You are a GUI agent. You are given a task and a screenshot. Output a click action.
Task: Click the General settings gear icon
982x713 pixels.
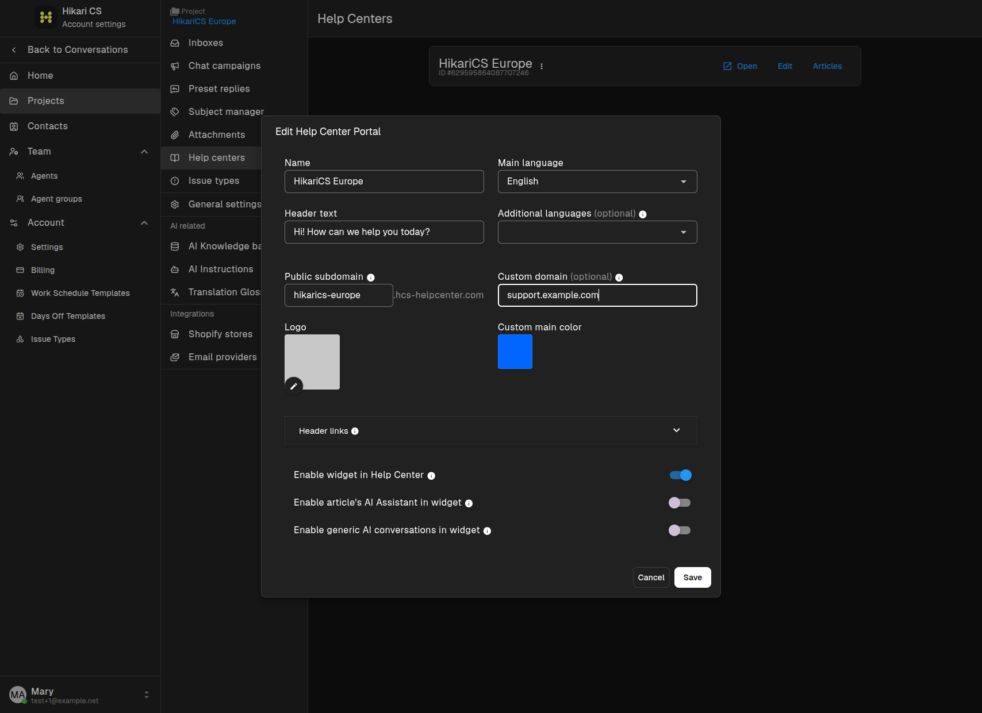[175, 205]
